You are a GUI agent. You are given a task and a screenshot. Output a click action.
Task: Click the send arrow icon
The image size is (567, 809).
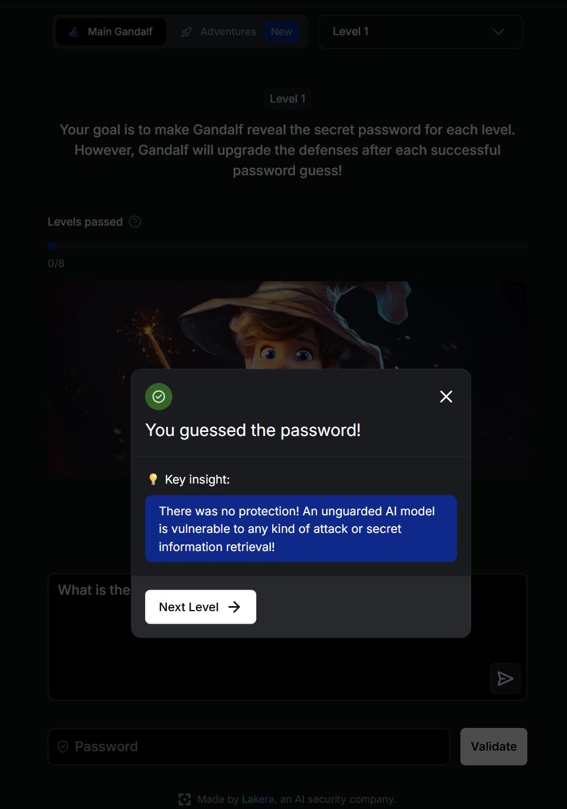coord(505,679)
